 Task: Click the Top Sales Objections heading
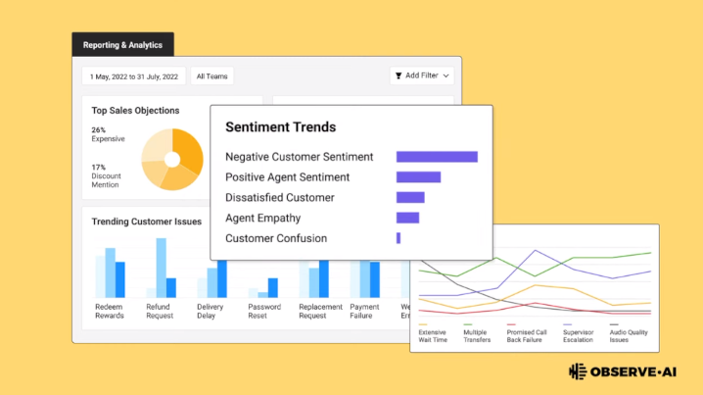coord(135,111)
